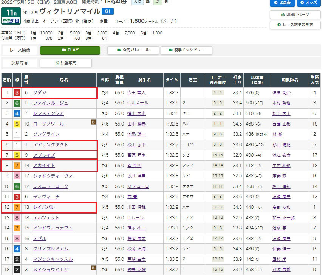Play the race video with PLAY
The width and height of the screenshot is (322, 276).
point(70,50)
